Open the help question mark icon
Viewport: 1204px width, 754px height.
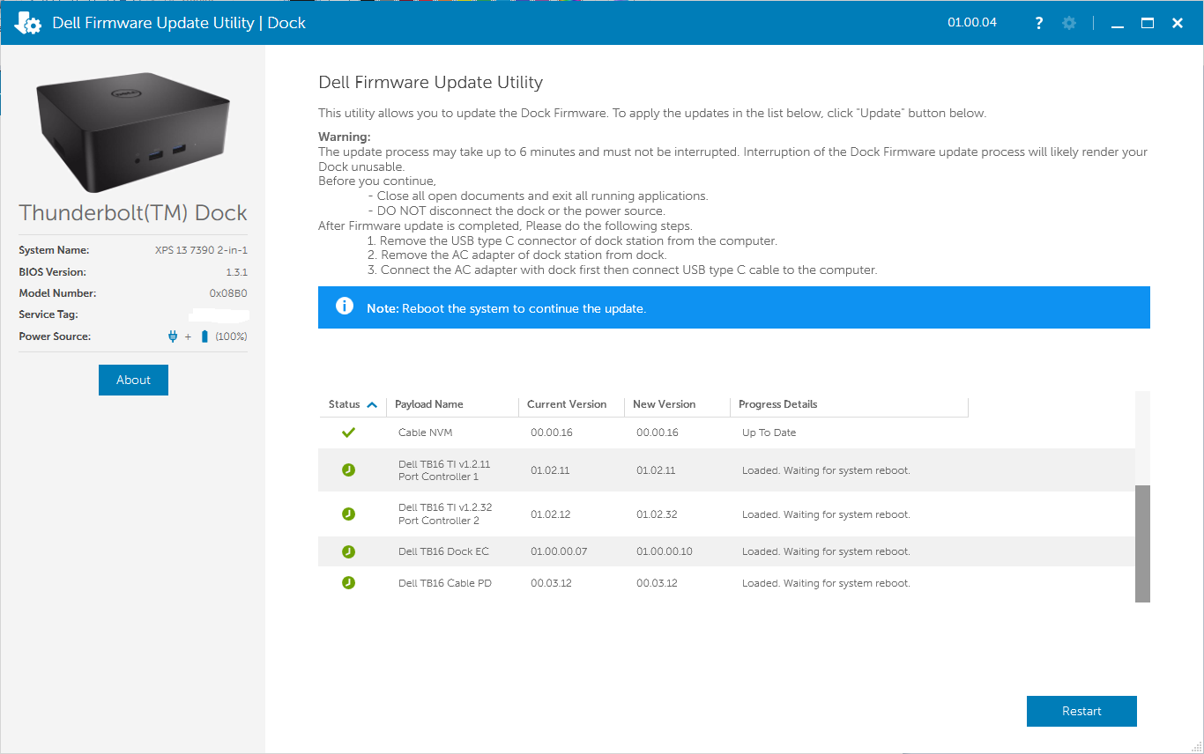pos(1040,23)
